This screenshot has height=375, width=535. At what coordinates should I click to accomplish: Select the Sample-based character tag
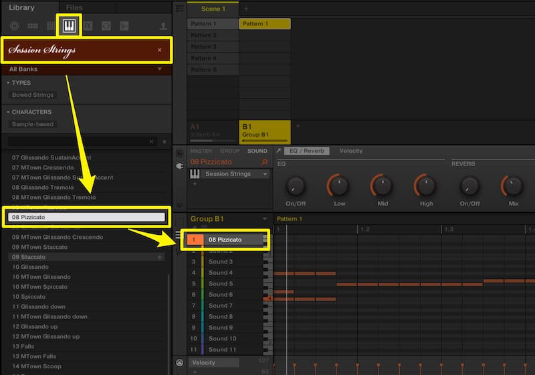33,124
